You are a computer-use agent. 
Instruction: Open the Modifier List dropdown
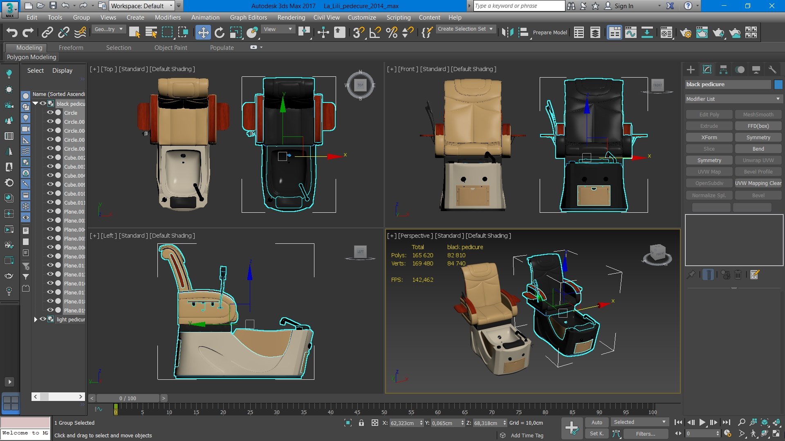[733, 99]
